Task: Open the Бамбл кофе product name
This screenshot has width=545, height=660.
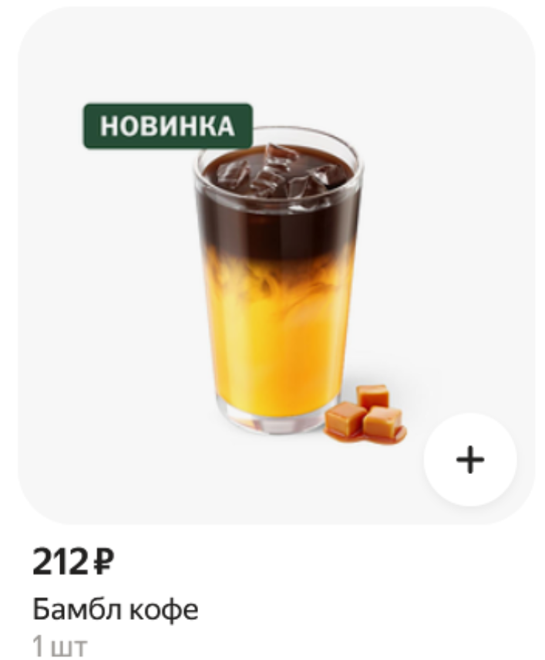Action: [115, 609]
